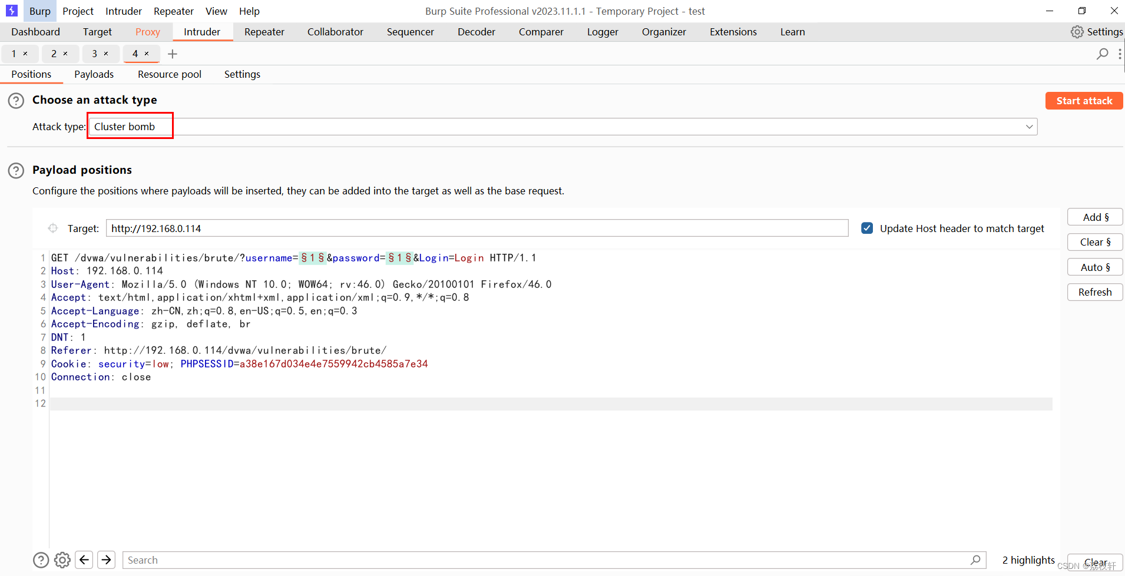This screenshot has width=1125, height=576.
Task: Click the username payload marker §1§
Action: [313, 258]
